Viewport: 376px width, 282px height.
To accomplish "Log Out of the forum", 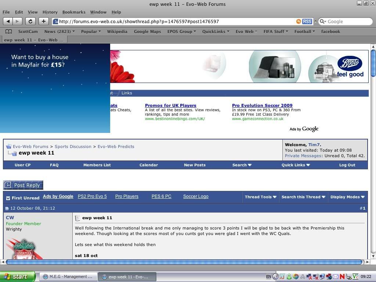I will [347, 165].
